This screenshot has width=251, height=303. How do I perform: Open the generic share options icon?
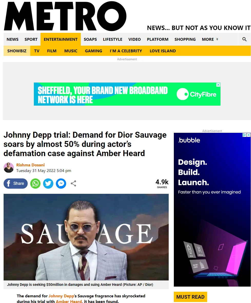tap(73, 183)
